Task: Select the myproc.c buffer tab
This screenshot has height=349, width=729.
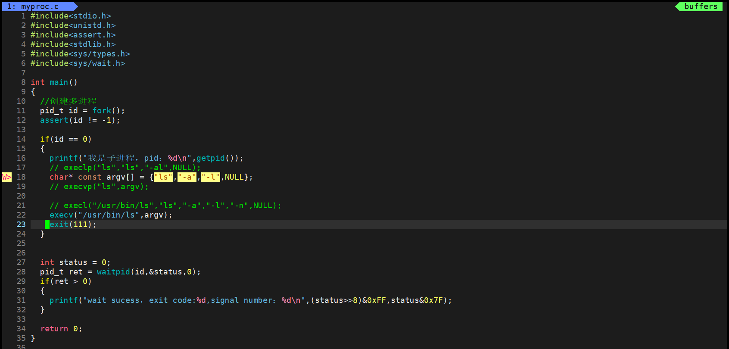Action: point(39,6)
